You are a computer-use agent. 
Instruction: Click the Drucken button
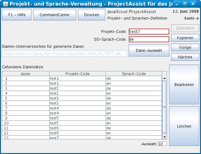[x=92, y=15]
